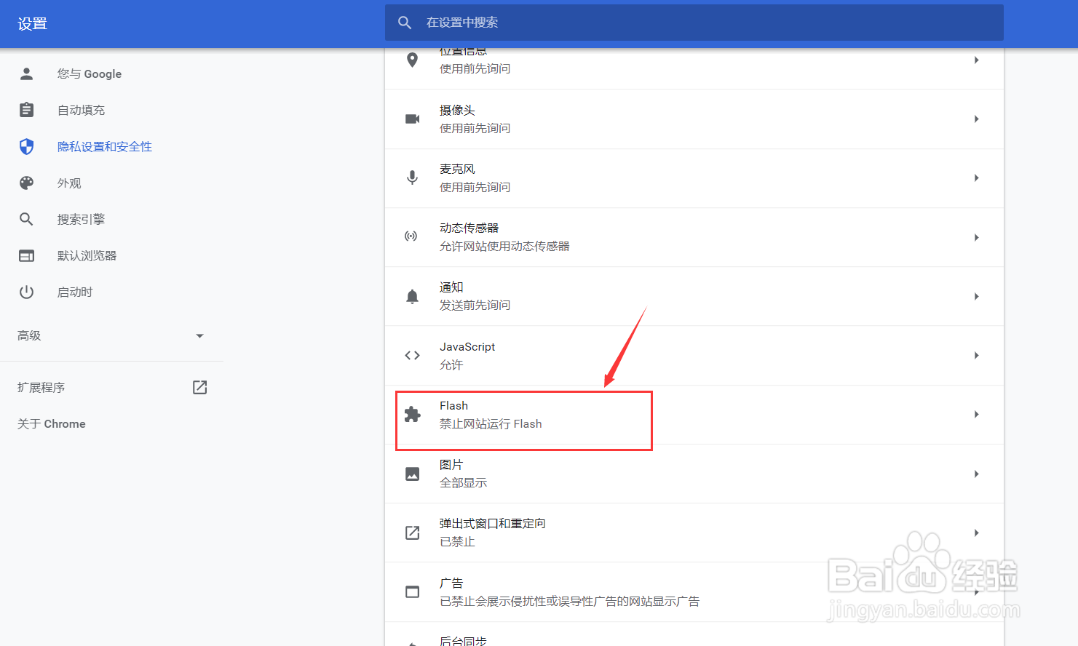Screen dimensions: 1078x646
Task: Select 搜索引擎 in the sidebar
Action: point(82,219)
